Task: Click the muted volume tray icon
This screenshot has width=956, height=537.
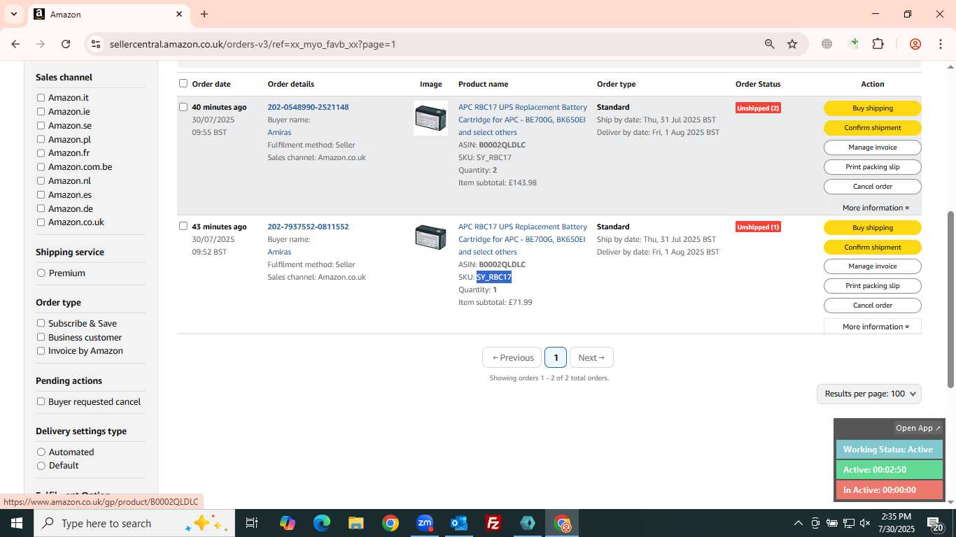Action: pos(865,523)
